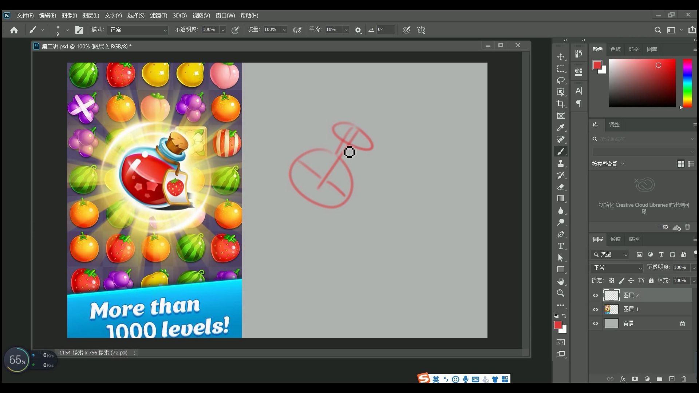Add a layer mask
The width and height of the screenshot is (699, 393).
click(x=635, y=379)
